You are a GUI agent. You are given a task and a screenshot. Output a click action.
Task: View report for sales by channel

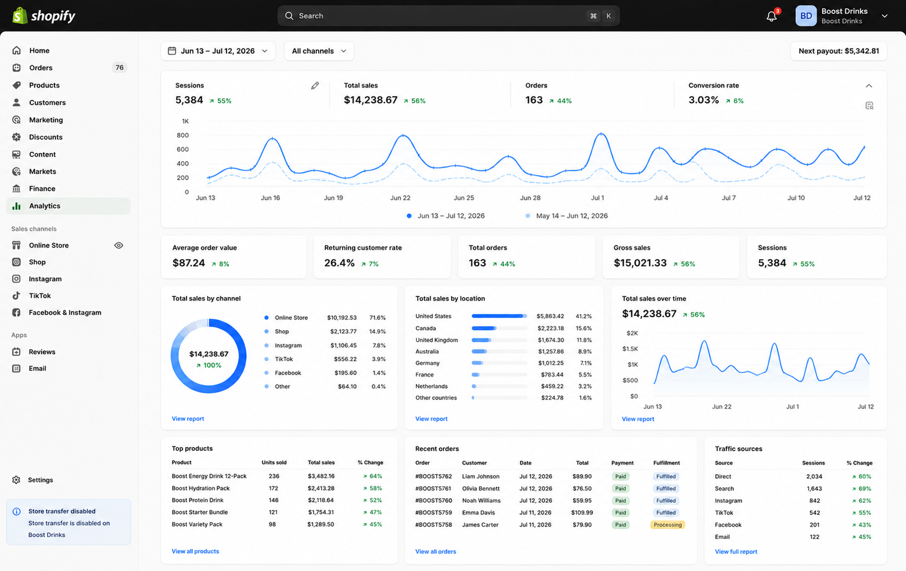point(188,419)
